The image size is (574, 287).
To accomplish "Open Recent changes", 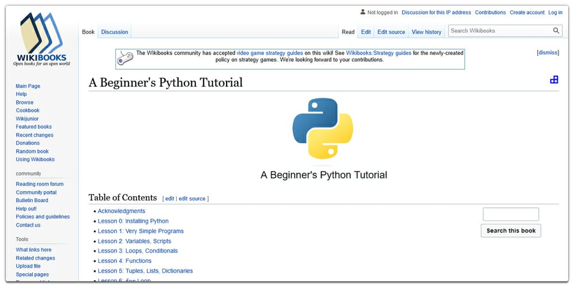I will pyautogui.click(x=34, y=135).
